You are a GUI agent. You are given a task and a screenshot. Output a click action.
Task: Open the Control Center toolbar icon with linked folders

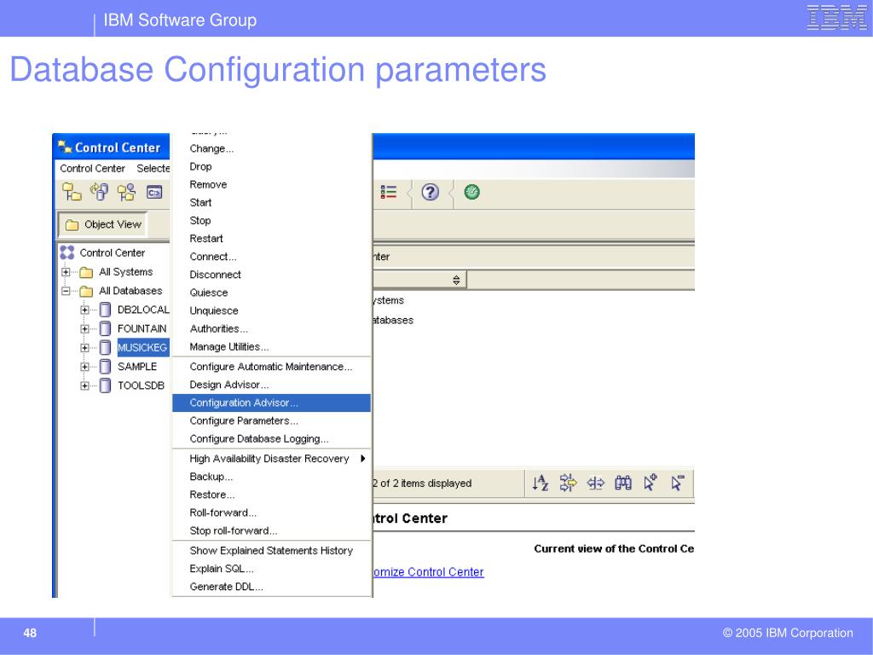pos(72,192)
